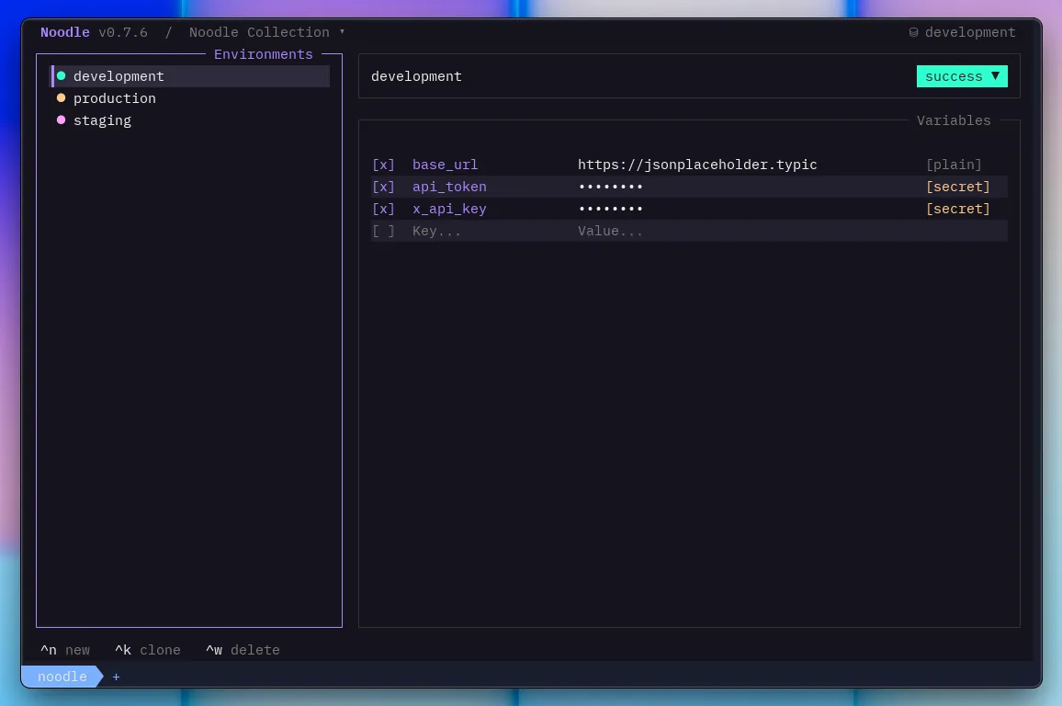Image resolution: width=1062 pixels, height=706 pixels.
Task: Click the Value... placeholder field
Action: point(610,231)
